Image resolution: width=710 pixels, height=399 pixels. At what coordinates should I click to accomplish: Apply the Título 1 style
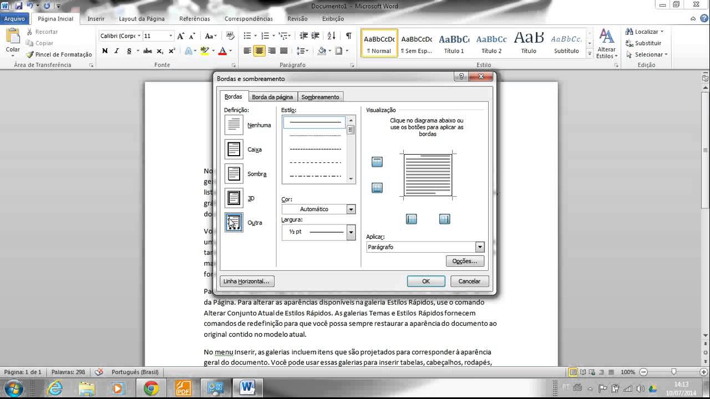click(454, 44)
